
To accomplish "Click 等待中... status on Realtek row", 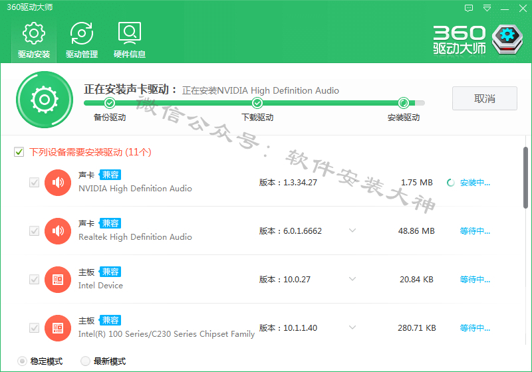I will (x=475, y=231).
